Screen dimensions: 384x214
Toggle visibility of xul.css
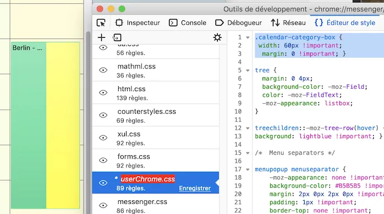[103, 138]
